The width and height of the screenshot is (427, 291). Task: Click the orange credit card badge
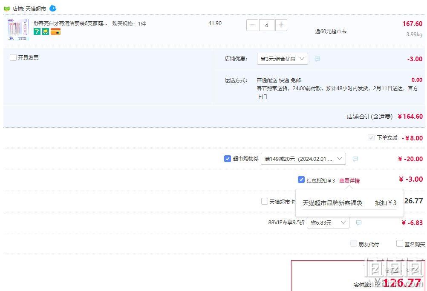55,31
